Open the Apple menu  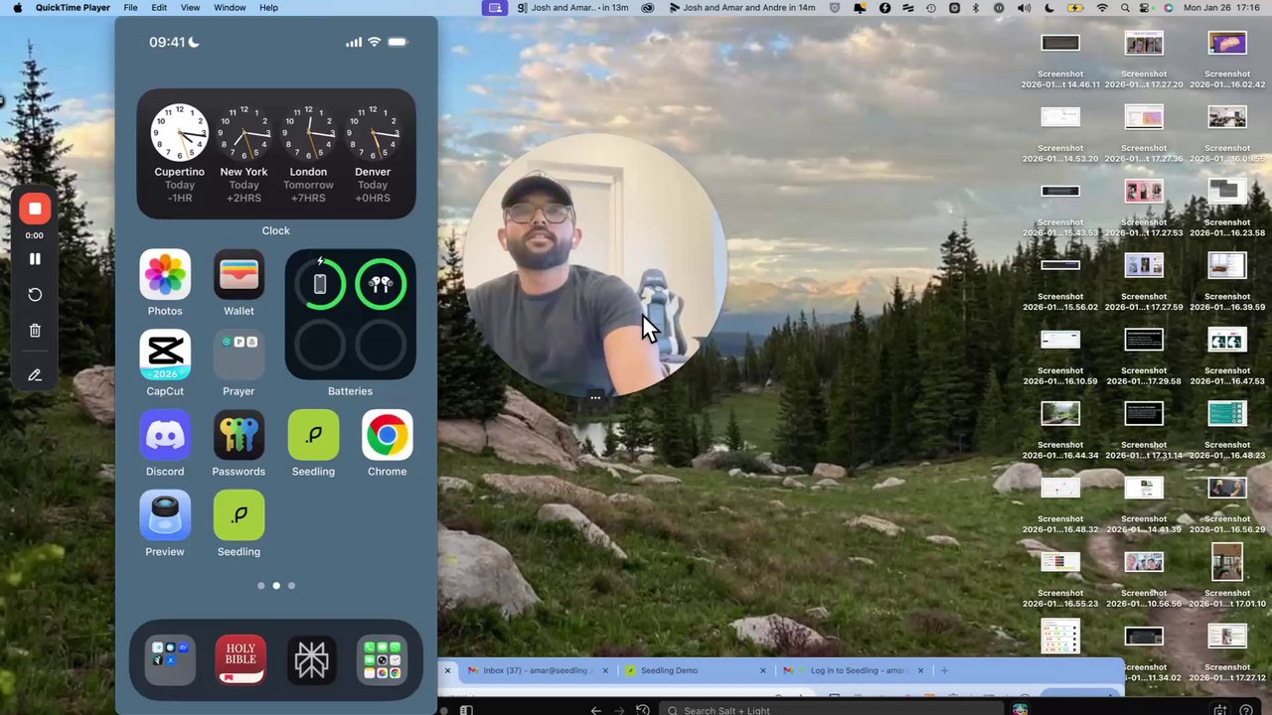pyautogui.click(x=17, y=8)
